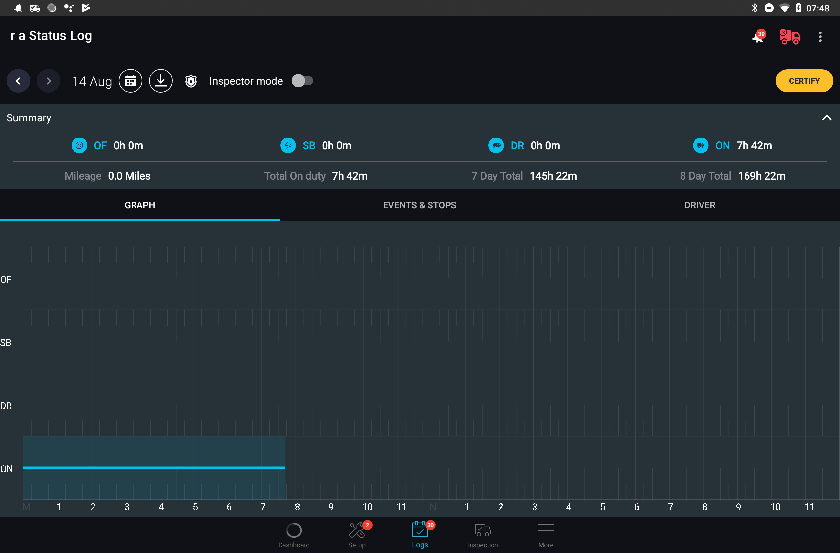Click the ON 7h 42m value
The height and width of the screenshot is (553, 840).
pos(755,145)
